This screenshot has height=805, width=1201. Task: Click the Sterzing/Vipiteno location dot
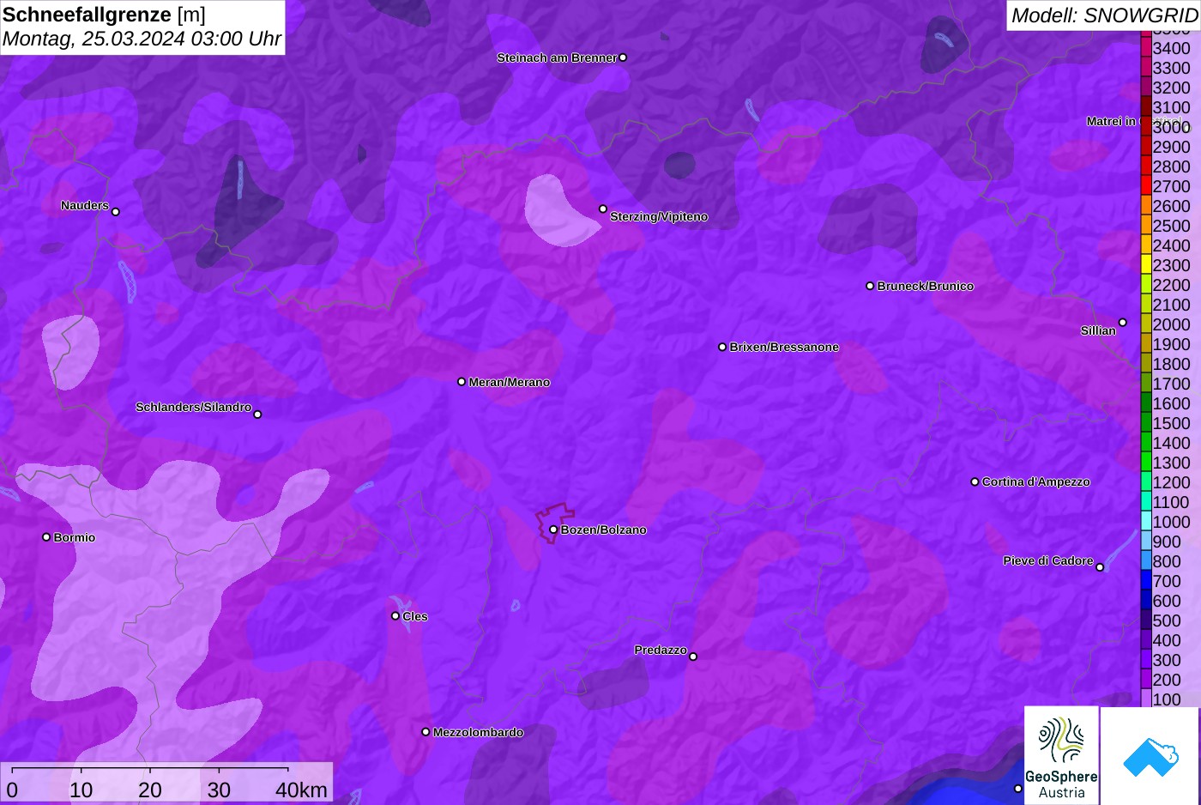click(603, 209)
